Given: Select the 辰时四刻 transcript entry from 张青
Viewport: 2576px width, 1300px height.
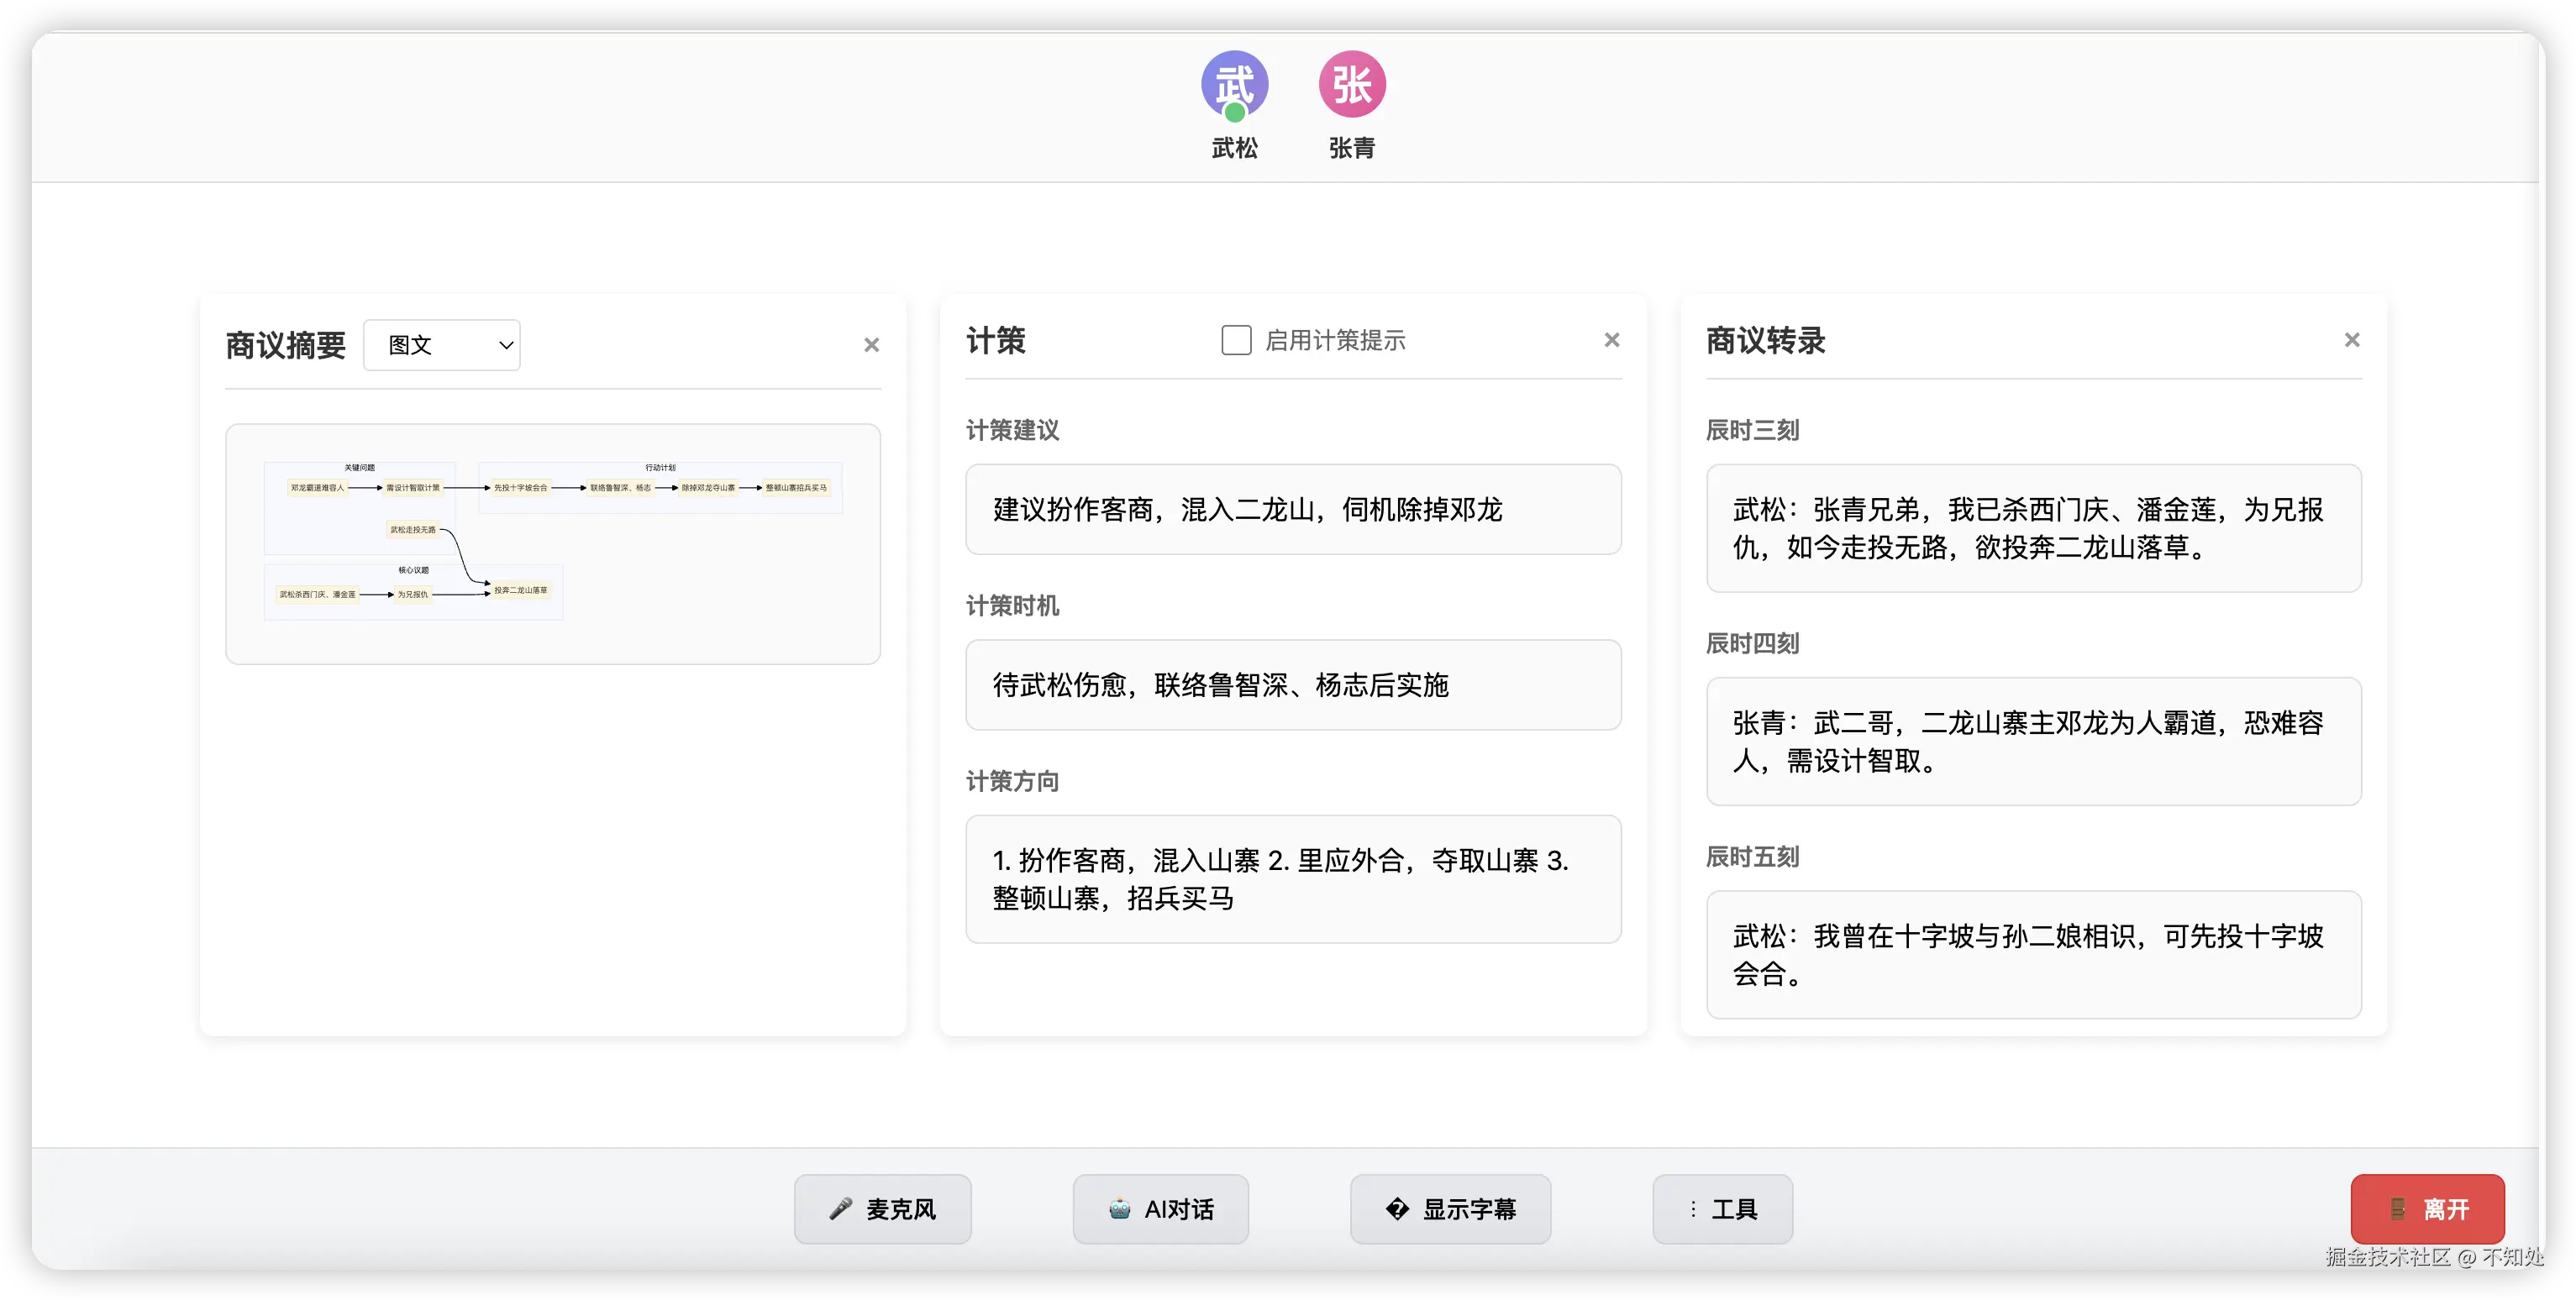Looking at the screenshot, I should click(x=2033, y=742).
